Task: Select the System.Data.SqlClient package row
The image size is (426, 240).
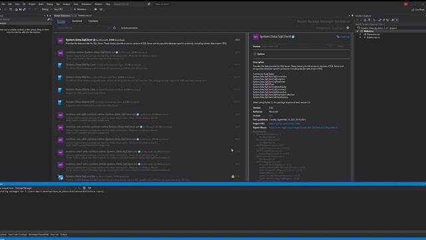Action: 149,41
